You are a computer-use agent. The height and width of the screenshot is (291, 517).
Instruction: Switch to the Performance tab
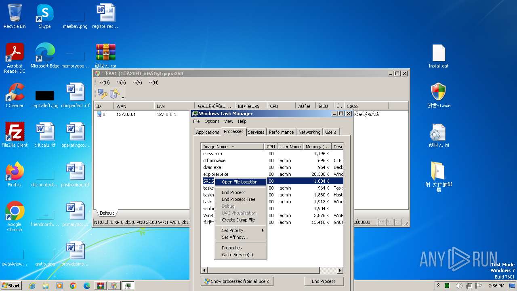281,132
